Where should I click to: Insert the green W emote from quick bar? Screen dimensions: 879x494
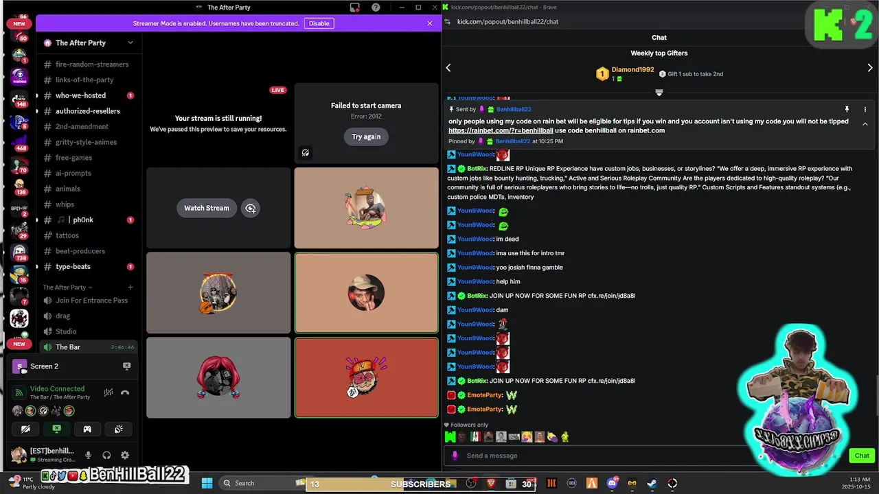(x=450, y=436)
